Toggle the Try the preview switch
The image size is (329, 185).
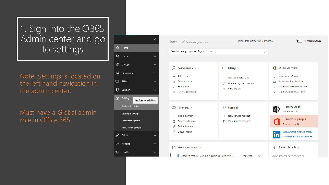[299, 41]
